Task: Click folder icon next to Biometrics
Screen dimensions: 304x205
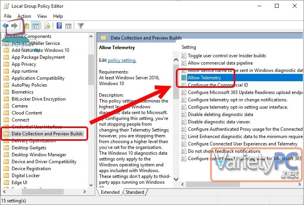Action: tap(6, 92)
